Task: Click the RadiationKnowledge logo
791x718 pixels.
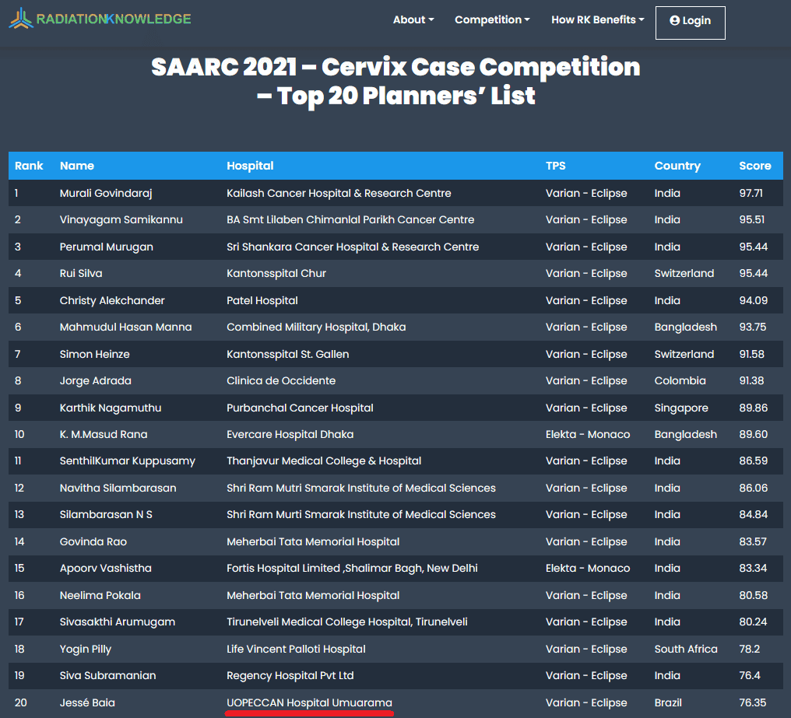Action: point(100,19)
